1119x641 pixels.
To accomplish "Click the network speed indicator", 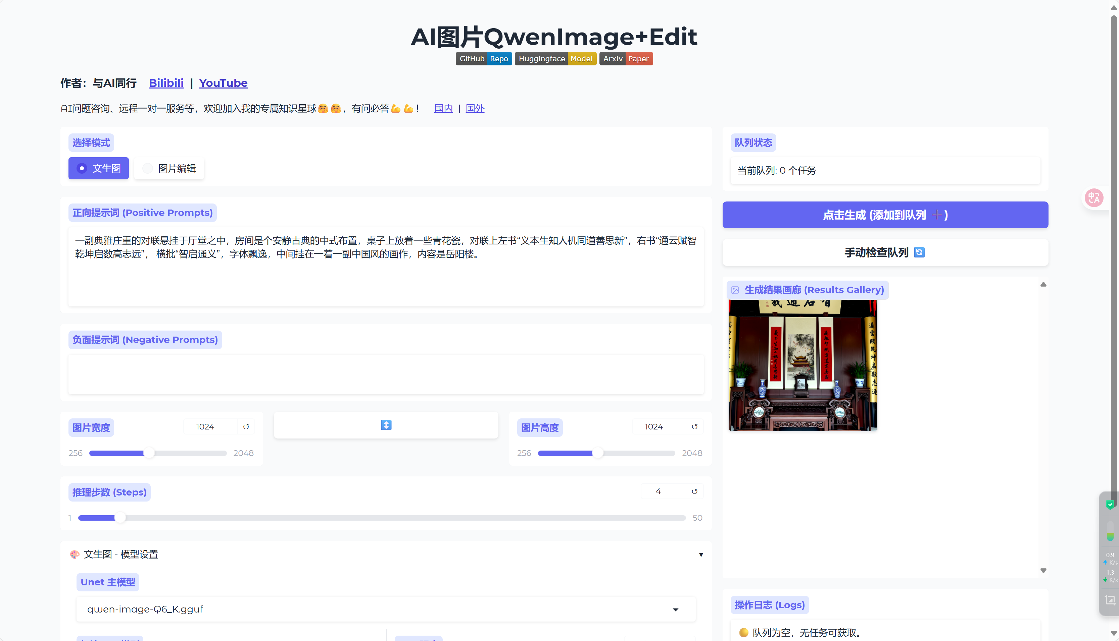I will tap(1110, 568).
